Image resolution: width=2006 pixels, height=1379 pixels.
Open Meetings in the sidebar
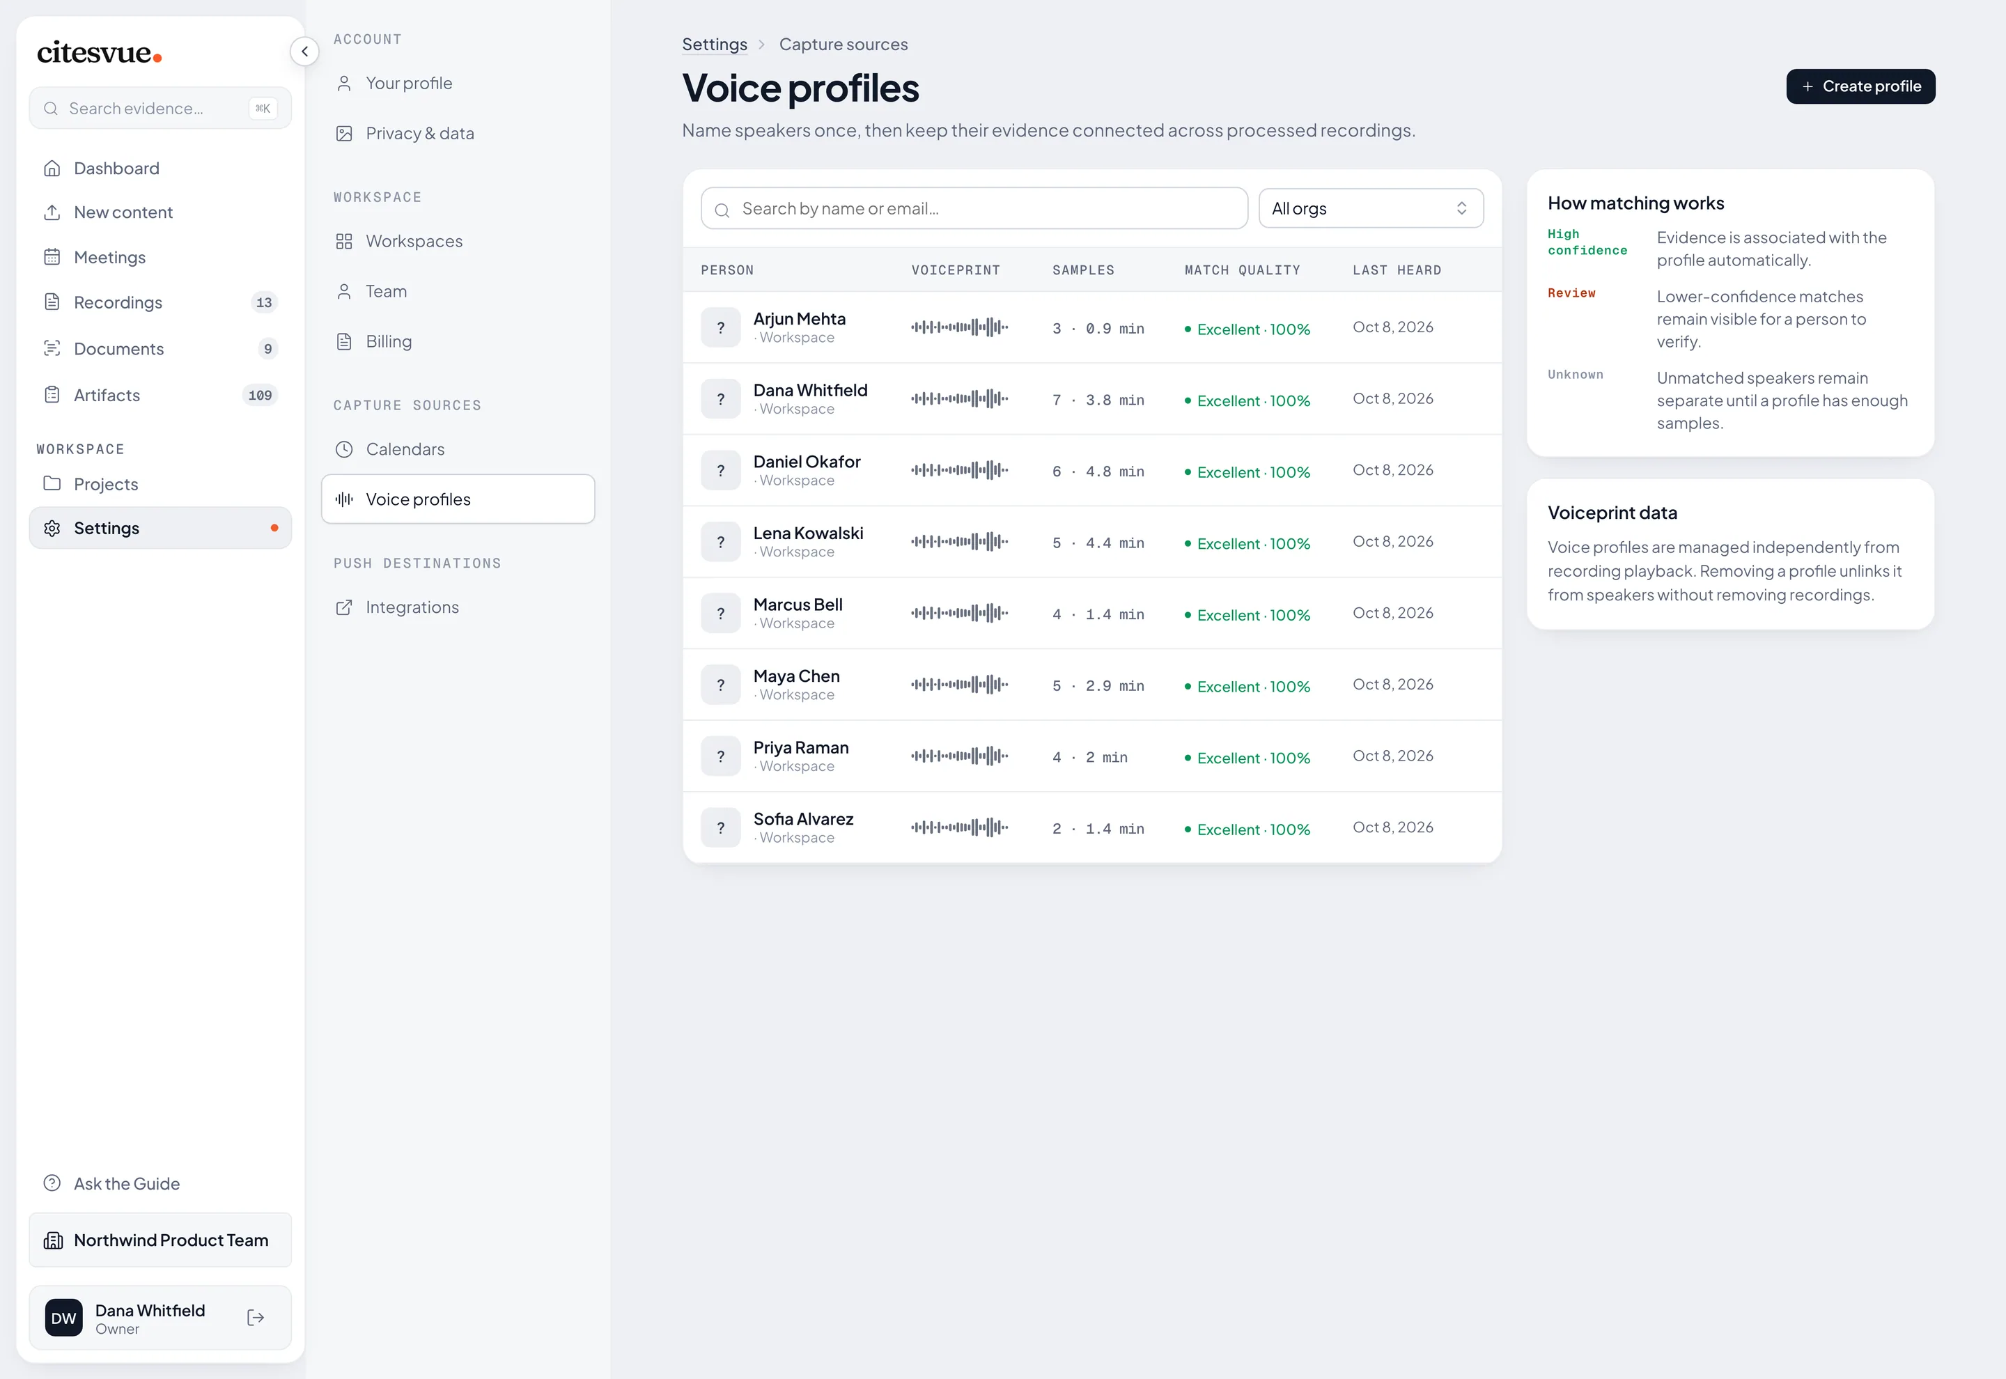(160, 258)
